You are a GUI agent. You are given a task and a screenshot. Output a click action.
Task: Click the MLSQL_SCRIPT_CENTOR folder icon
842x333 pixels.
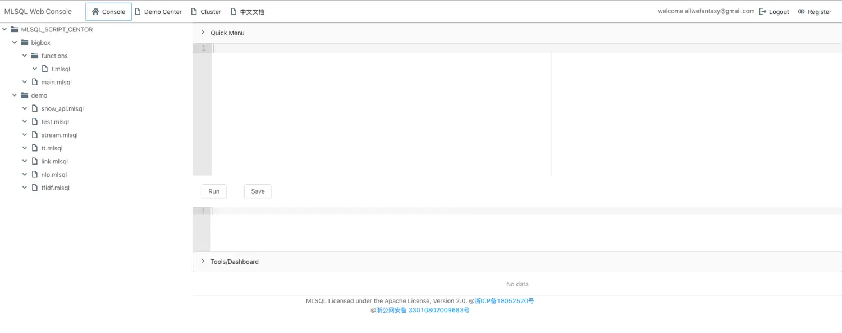[x=15, y=29]
